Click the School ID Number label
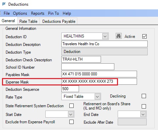Image resolution: width=158 pixels, height=130 pixels. (20, 67)
